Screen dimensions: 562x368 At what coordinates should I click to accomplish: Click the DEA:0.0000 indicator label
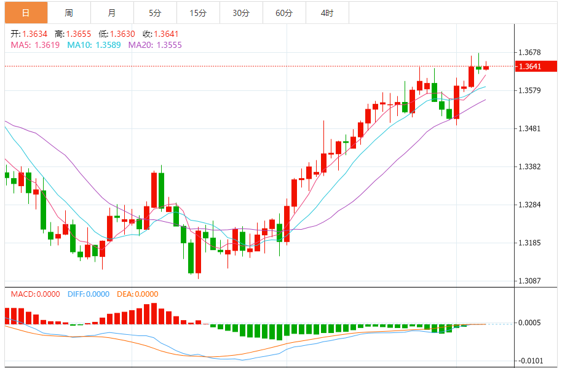point(137,294)
